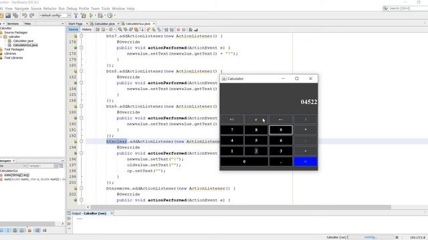Click the override marker near line 177
The image size is (428, 240).
[x=76, y=47]
